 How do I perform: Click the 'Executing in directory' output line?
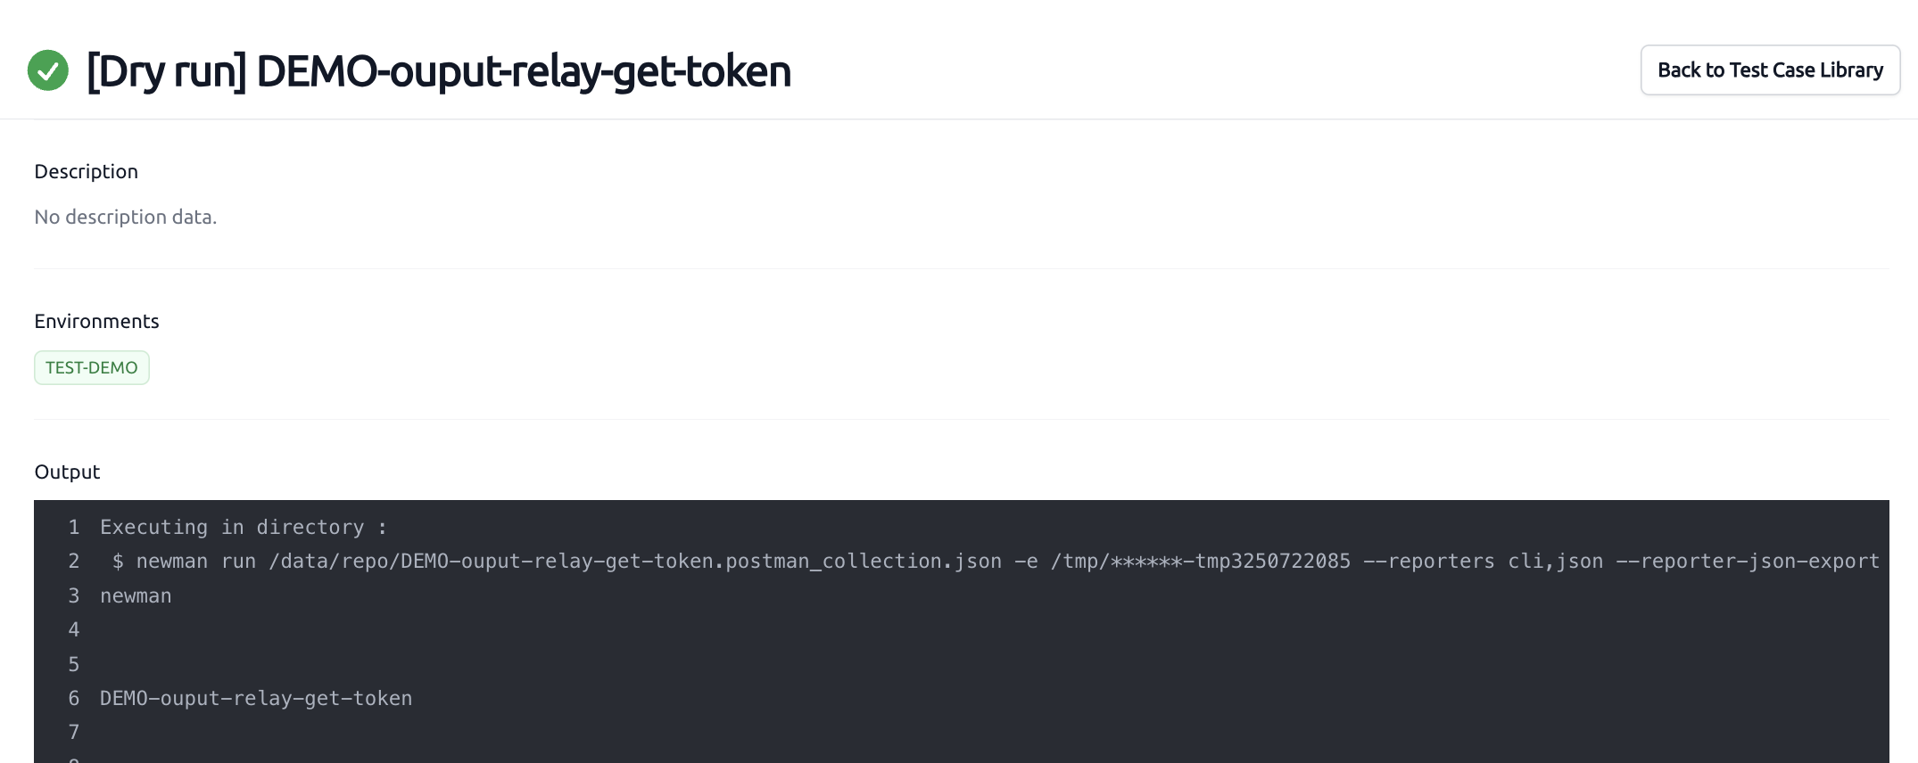pos(244,527)
